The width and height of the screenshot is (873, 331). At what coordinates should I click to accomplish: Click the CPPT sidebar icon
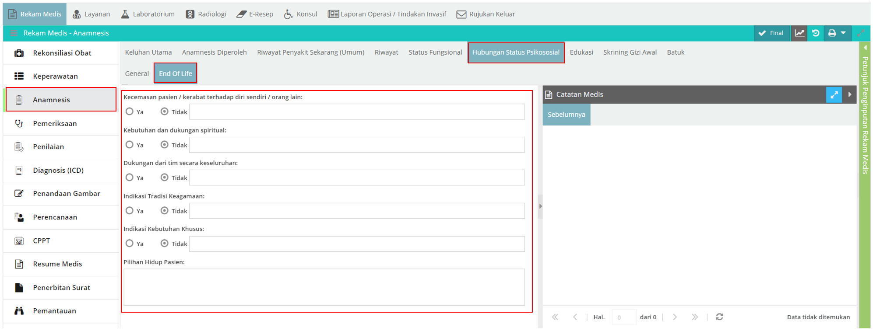[x=19, y=240]
